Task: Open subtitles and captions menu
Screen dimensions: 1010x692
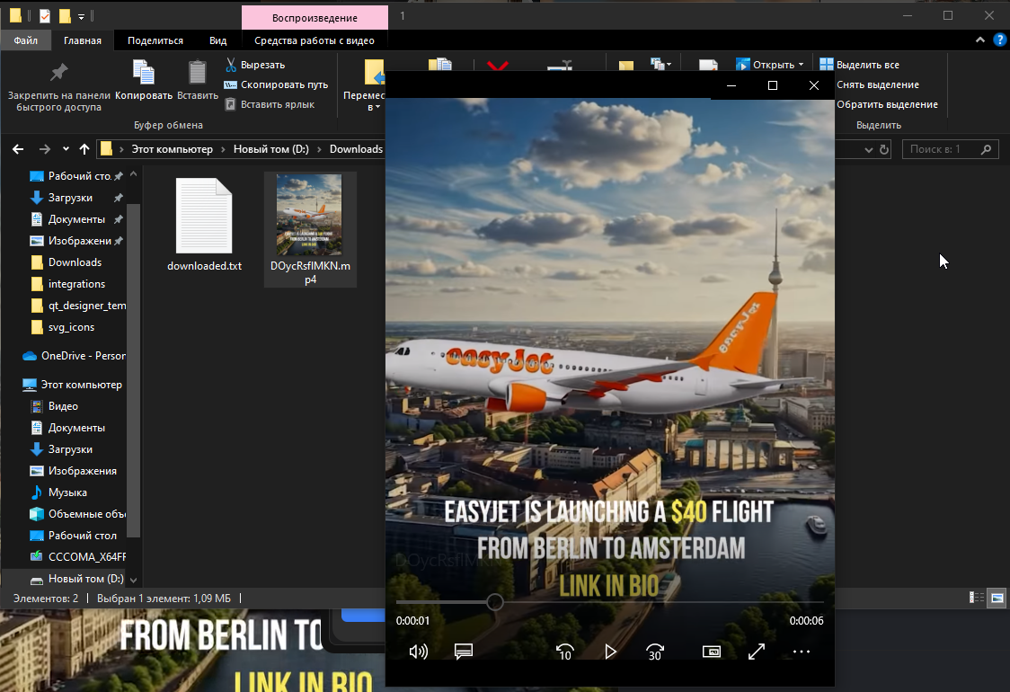Action: (464, 652)
